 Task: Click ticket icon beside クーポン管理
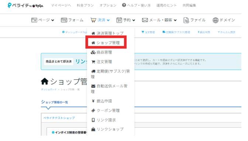click(x=93, y=111)
